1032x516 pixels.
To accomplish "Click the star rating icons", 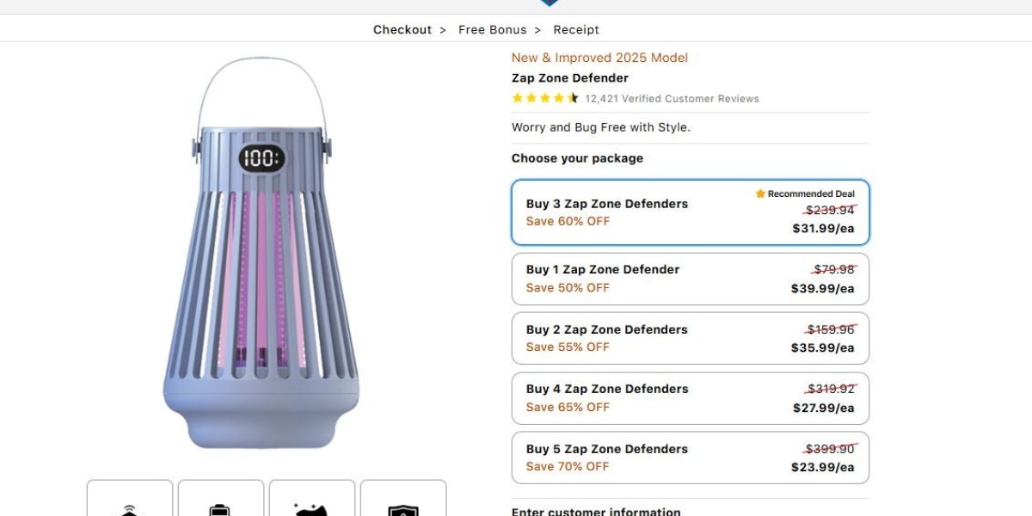I will [545, 98].
